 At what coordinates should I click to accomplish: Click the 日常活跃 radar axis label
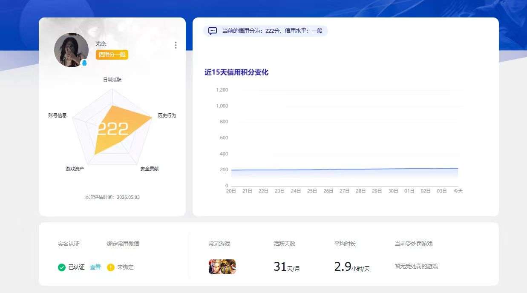(112, 80)
